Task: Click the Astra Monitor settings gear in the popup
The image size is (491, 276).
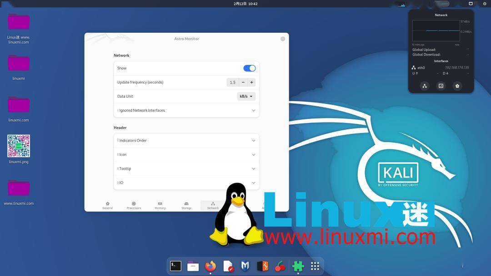Action: pos(457,86)
